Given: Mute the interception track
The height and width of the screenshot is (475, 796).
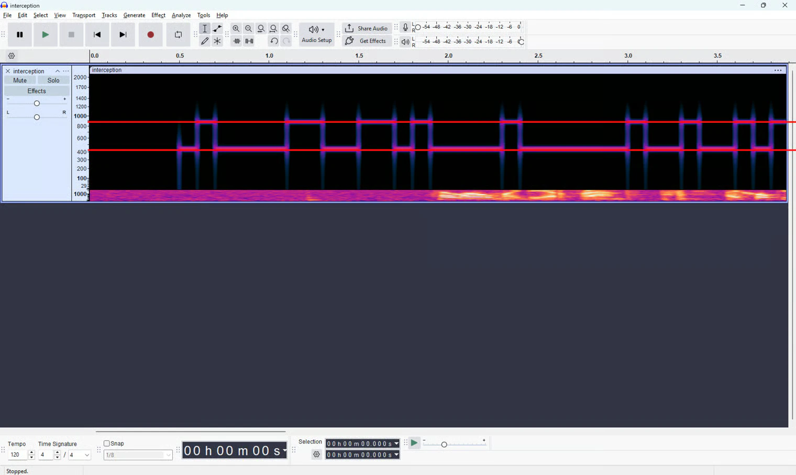Looking at the screenshot, I should (x=20, y=81).
